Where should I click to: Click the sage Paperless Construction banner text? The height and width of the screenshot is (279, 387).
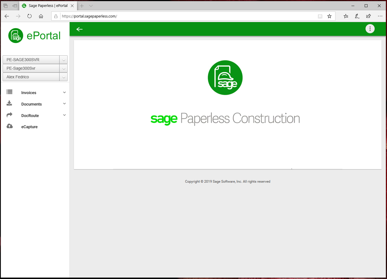pyautogui.click(x=225, y=119)
